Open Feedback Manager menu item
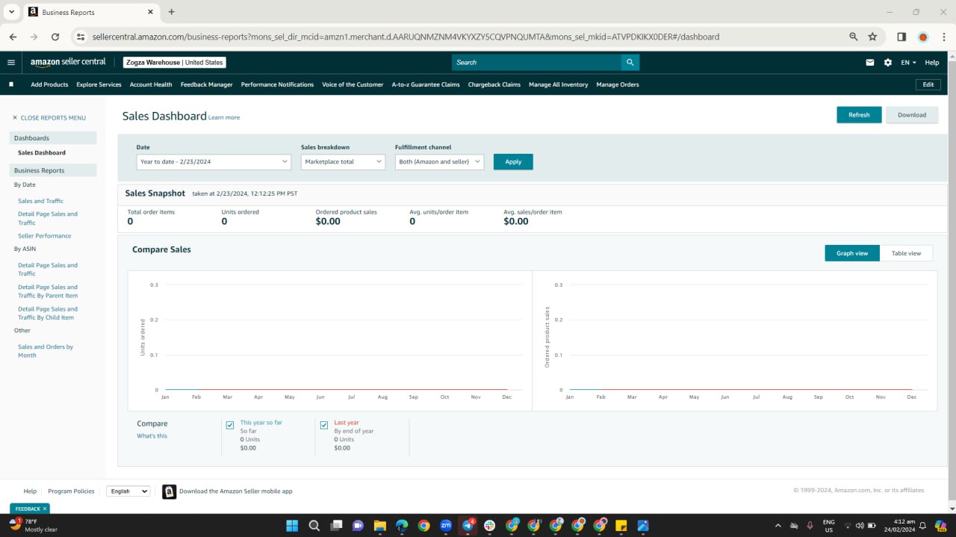This screenshot has height=537, width=956. [x=206, y=84]
